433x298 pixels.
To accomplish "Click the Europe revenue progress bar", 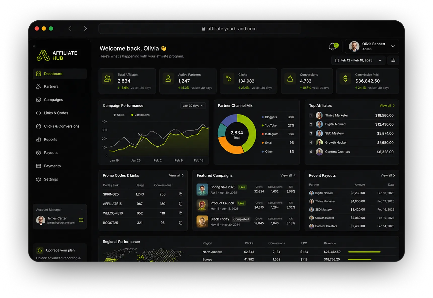I will [x=360, y=259].
